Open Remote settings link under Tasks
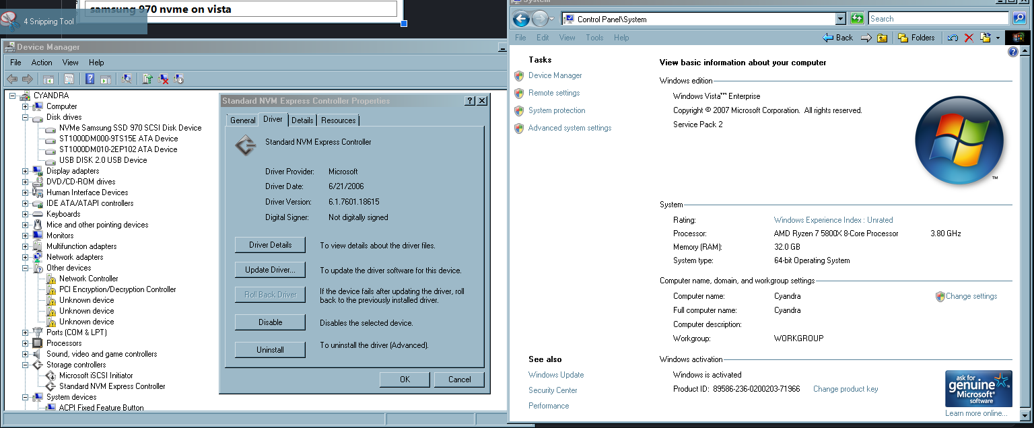 553,93
